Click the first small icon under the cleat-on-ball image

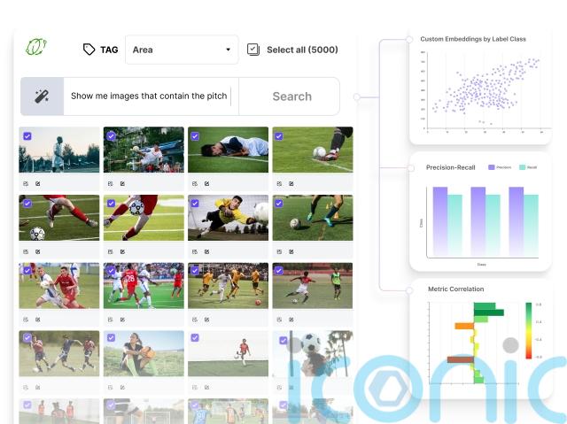click(x=279, y=184)
